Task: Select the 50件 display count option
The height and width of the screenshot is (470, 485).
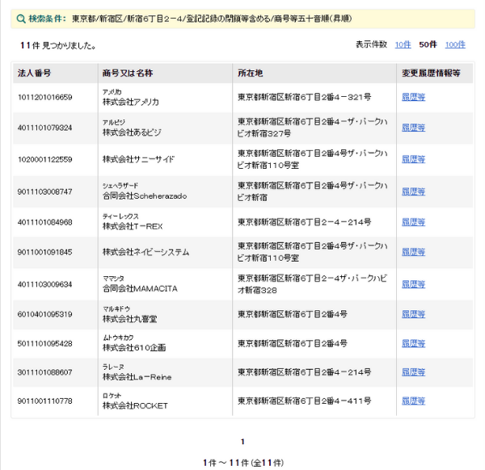Action: click(x=428, y=44)
